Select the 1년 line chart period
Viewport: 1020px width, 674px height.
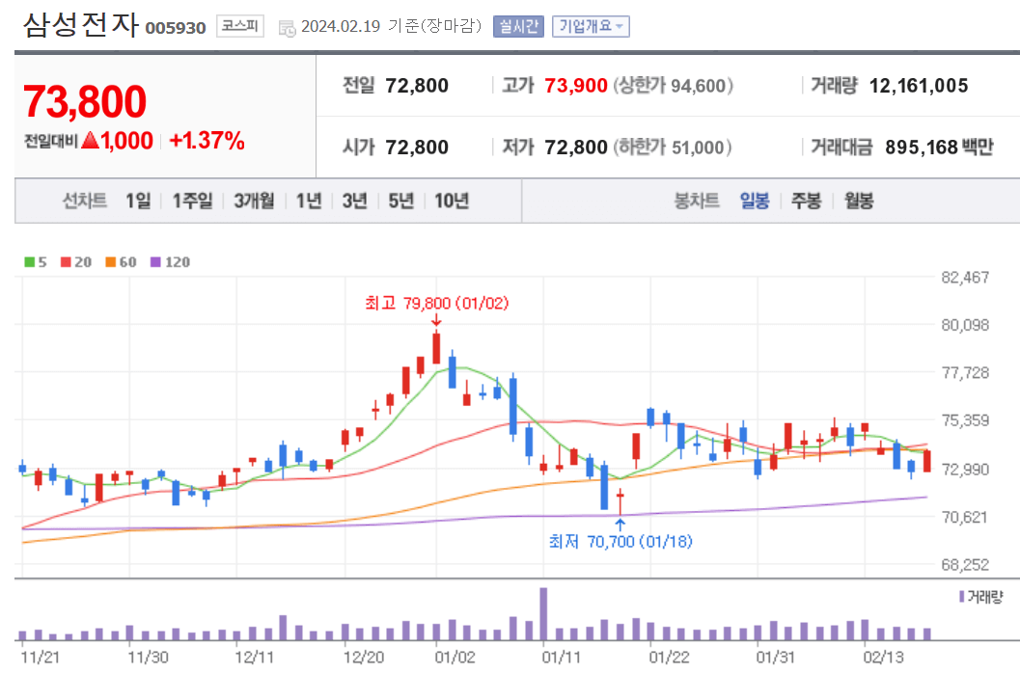(309, 201)
